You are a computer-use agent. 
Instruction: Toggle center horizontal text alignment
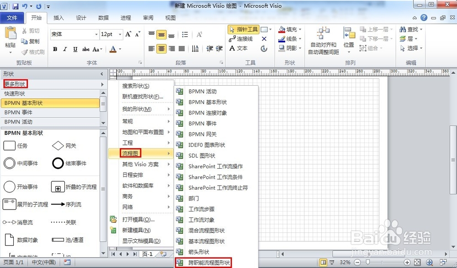tap(161, 49)
